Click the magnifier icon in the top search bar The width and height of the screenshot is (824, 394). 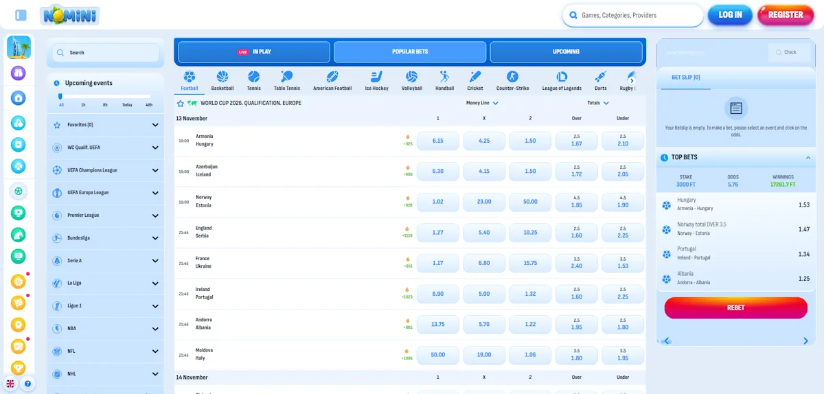(572, 15)
